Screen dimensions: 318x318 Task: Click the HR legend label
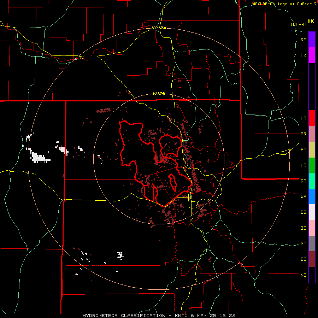303,165
